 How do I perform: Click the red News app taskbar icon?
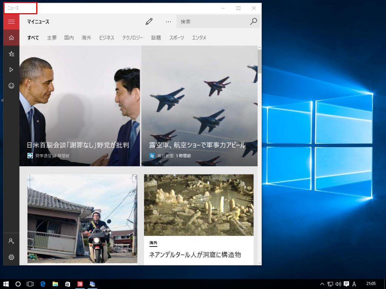pyautogui.click(x=80, y=284)
